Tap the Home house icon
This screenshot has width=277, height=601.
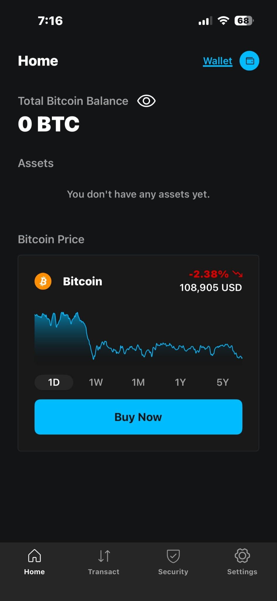coord(34,556)
